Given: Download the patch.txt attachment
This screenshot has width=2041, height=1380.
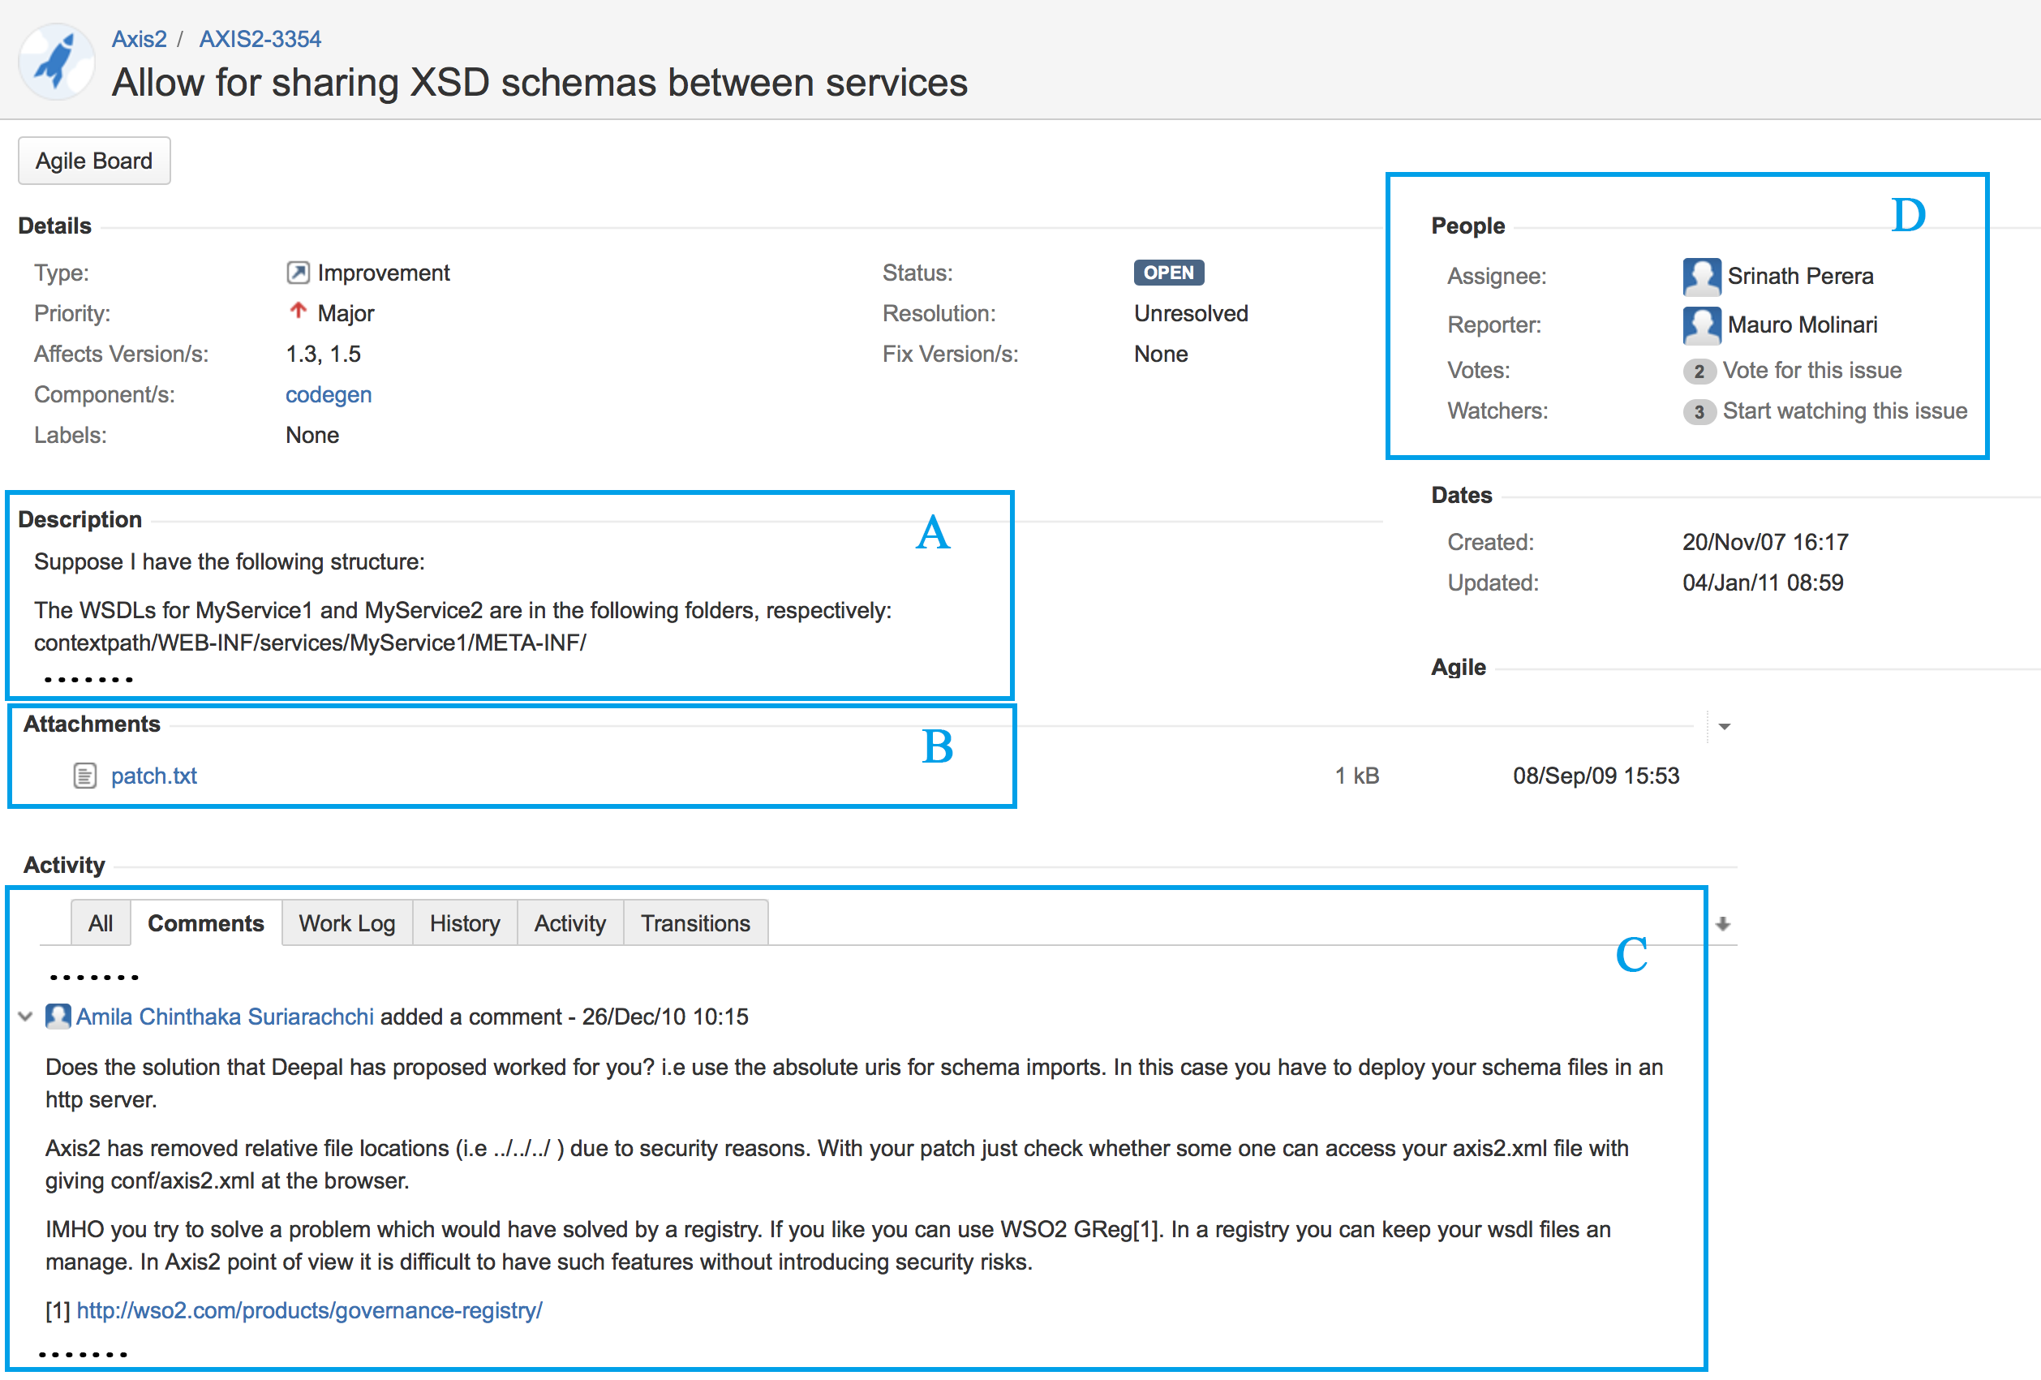Looking at the screenshot, I should 153,776.
